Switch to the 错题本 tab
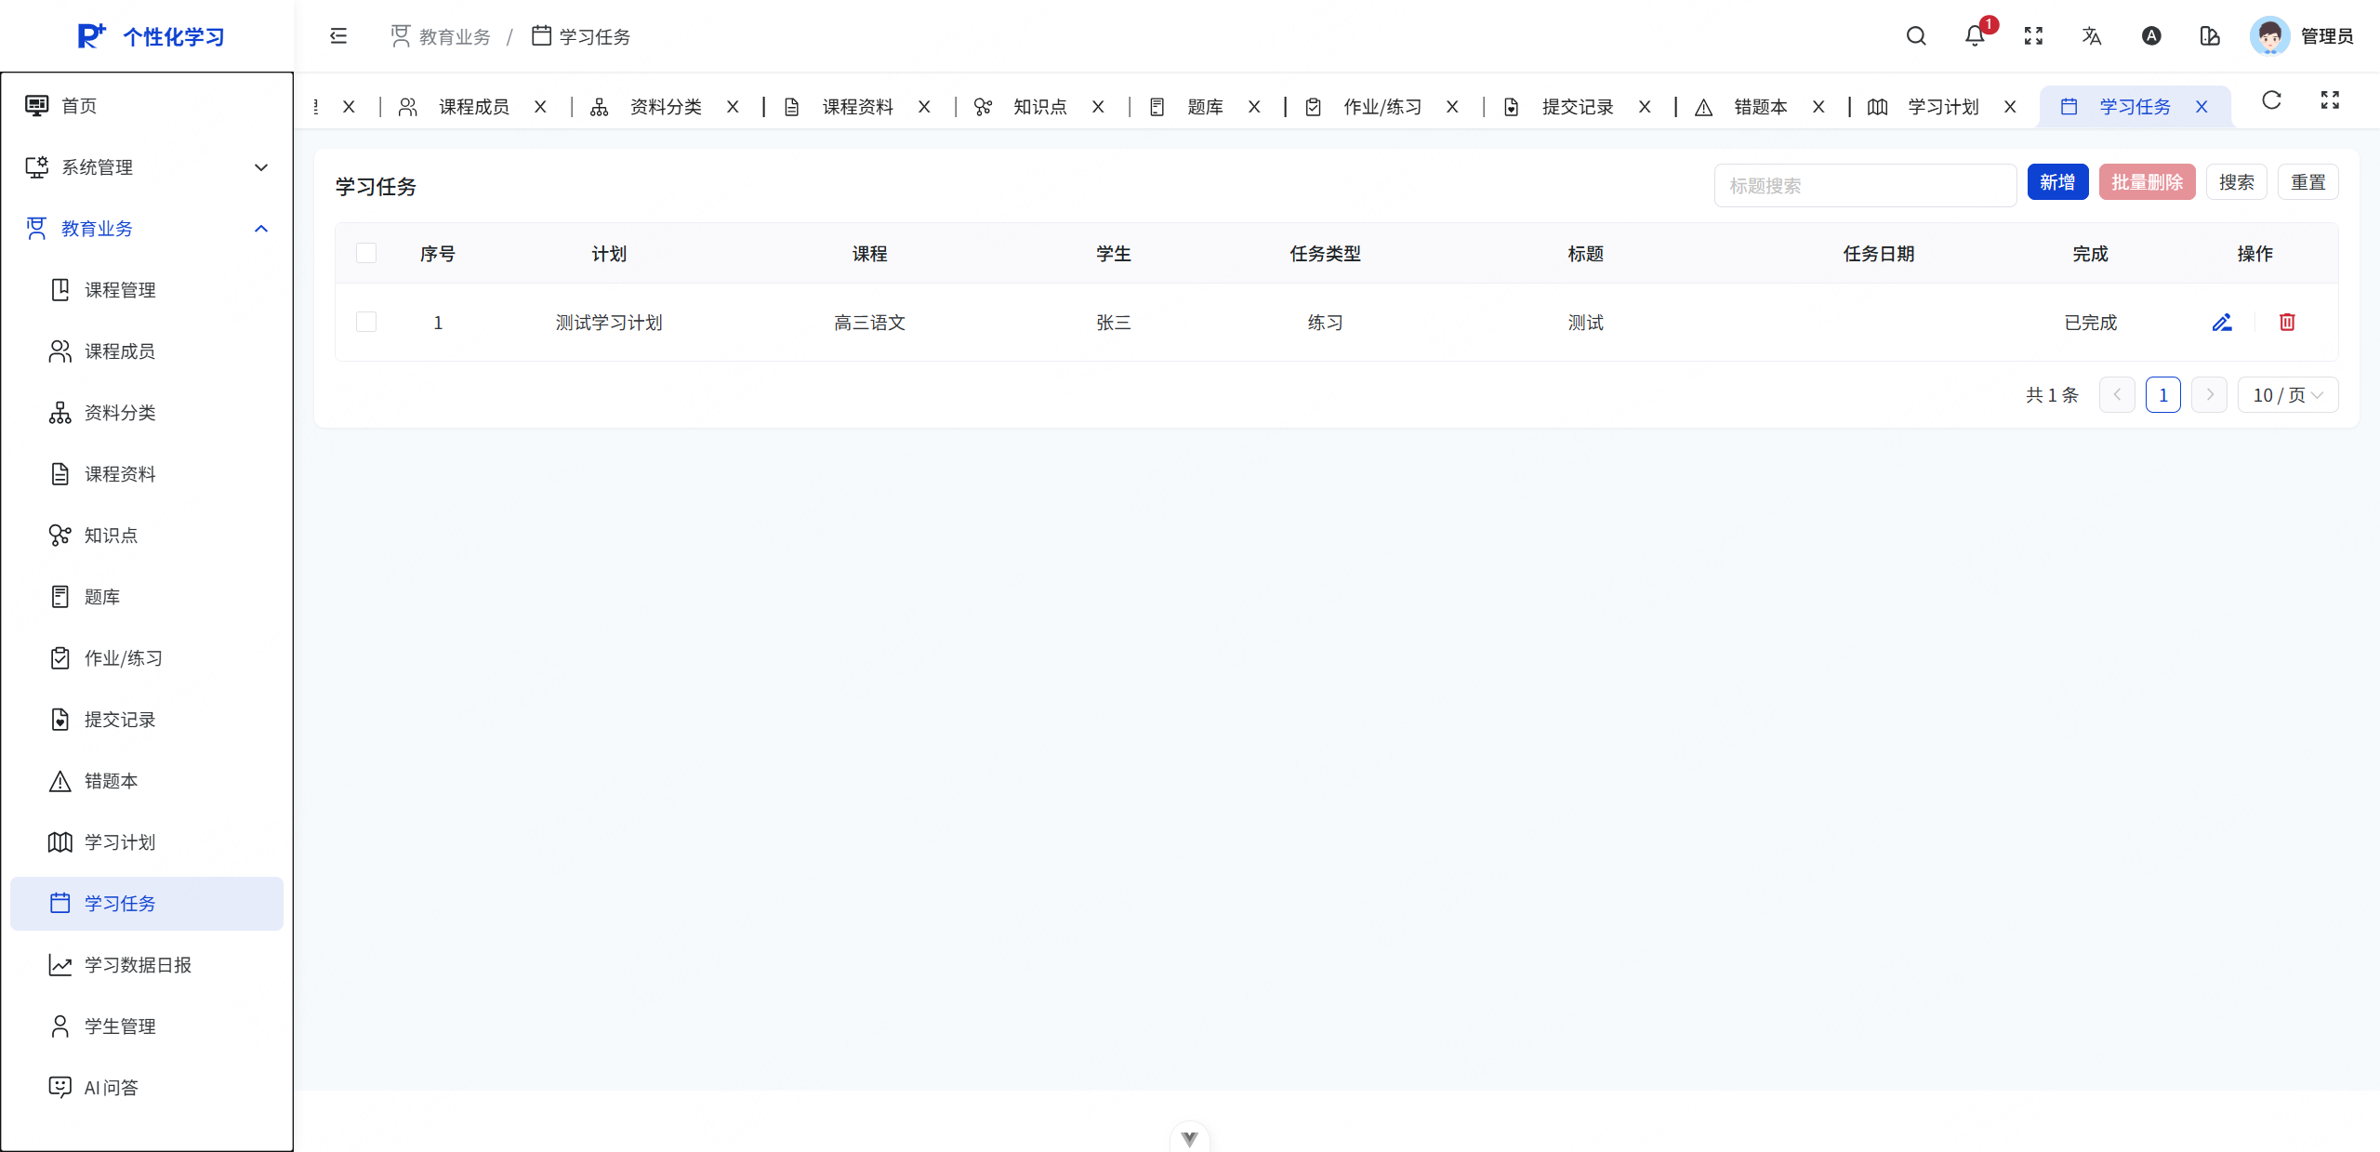Viewport: 2380px width, 1152px height. click(x=1763, y=106)
